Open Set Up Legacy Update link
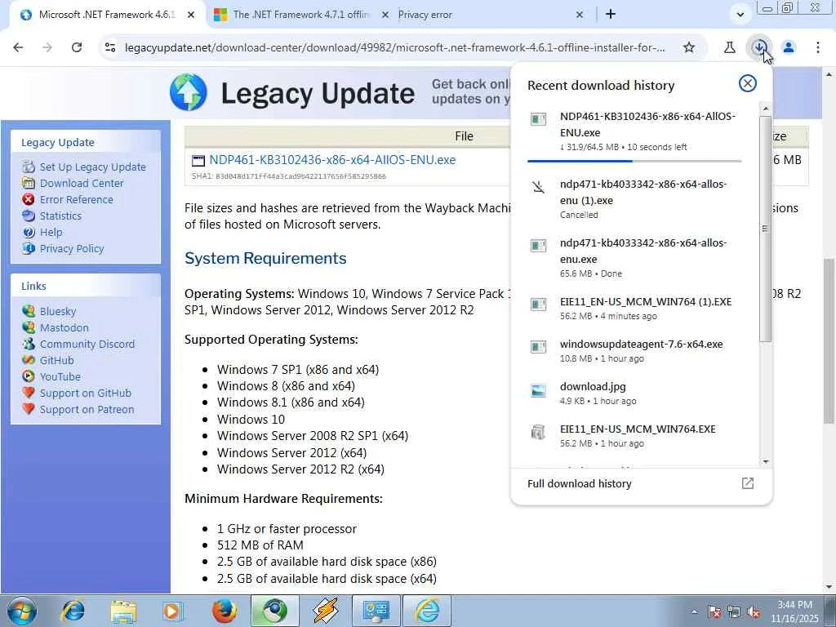 [x=93, y=167]
